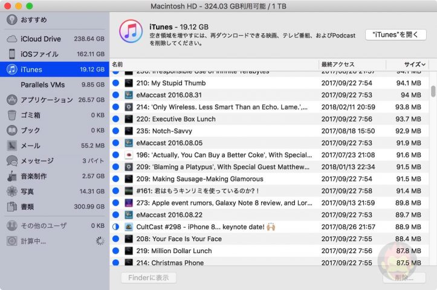The height and width of the screenshot is (290, 437).
Task: Sort by the サイズ column header
Action: tap(407, 65)
